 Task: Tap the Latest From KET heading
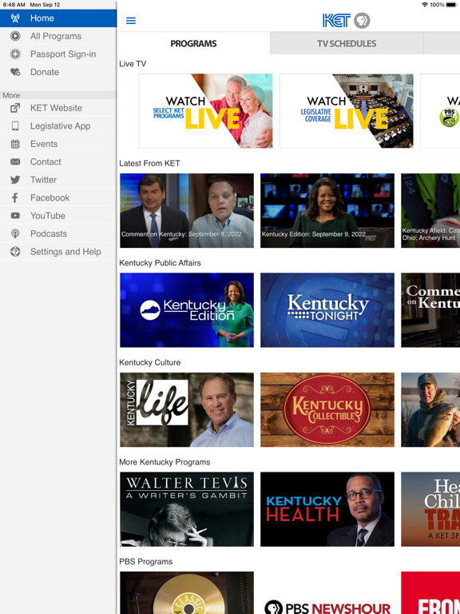coord(149,163)
